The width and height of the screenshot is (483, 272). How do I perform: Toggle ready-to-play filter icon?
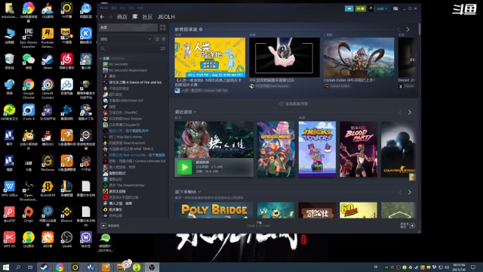pos(164,39)
